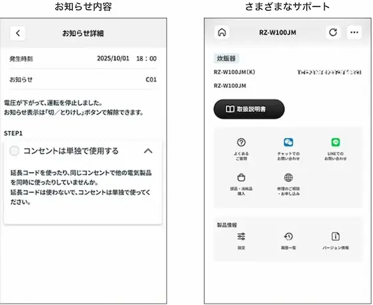Select the C01 notification code
This screenshot has height=305, width=373.
click(x=151, y=79)
